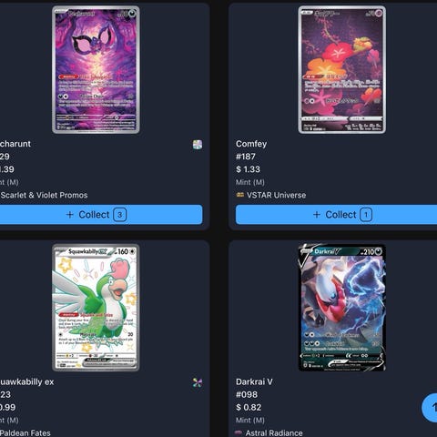This screenshot has height=437, width=437.
Task: Open the Scarlet & Violet Promos set link
Action: pyautogui.click(x=44, y=195)
